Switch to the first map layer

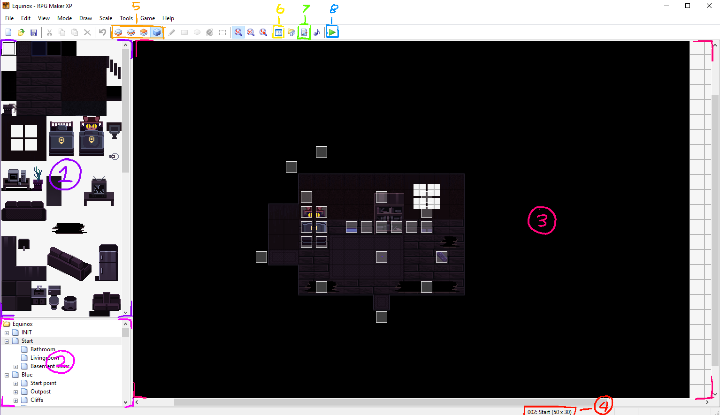click(118, 32)
